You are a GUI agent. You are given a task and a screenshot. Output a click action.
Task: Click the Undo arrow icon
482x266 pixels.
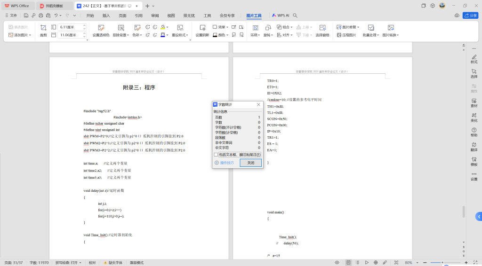(56, 16)
